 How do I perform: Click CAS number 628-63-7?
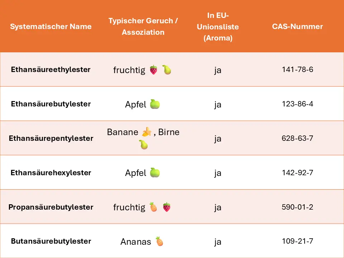tap(297, 138)
